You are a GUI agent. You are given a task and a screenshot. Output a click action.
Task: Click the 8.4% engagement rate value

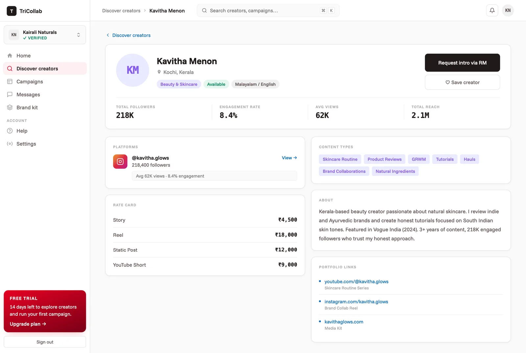coord(228,115)
